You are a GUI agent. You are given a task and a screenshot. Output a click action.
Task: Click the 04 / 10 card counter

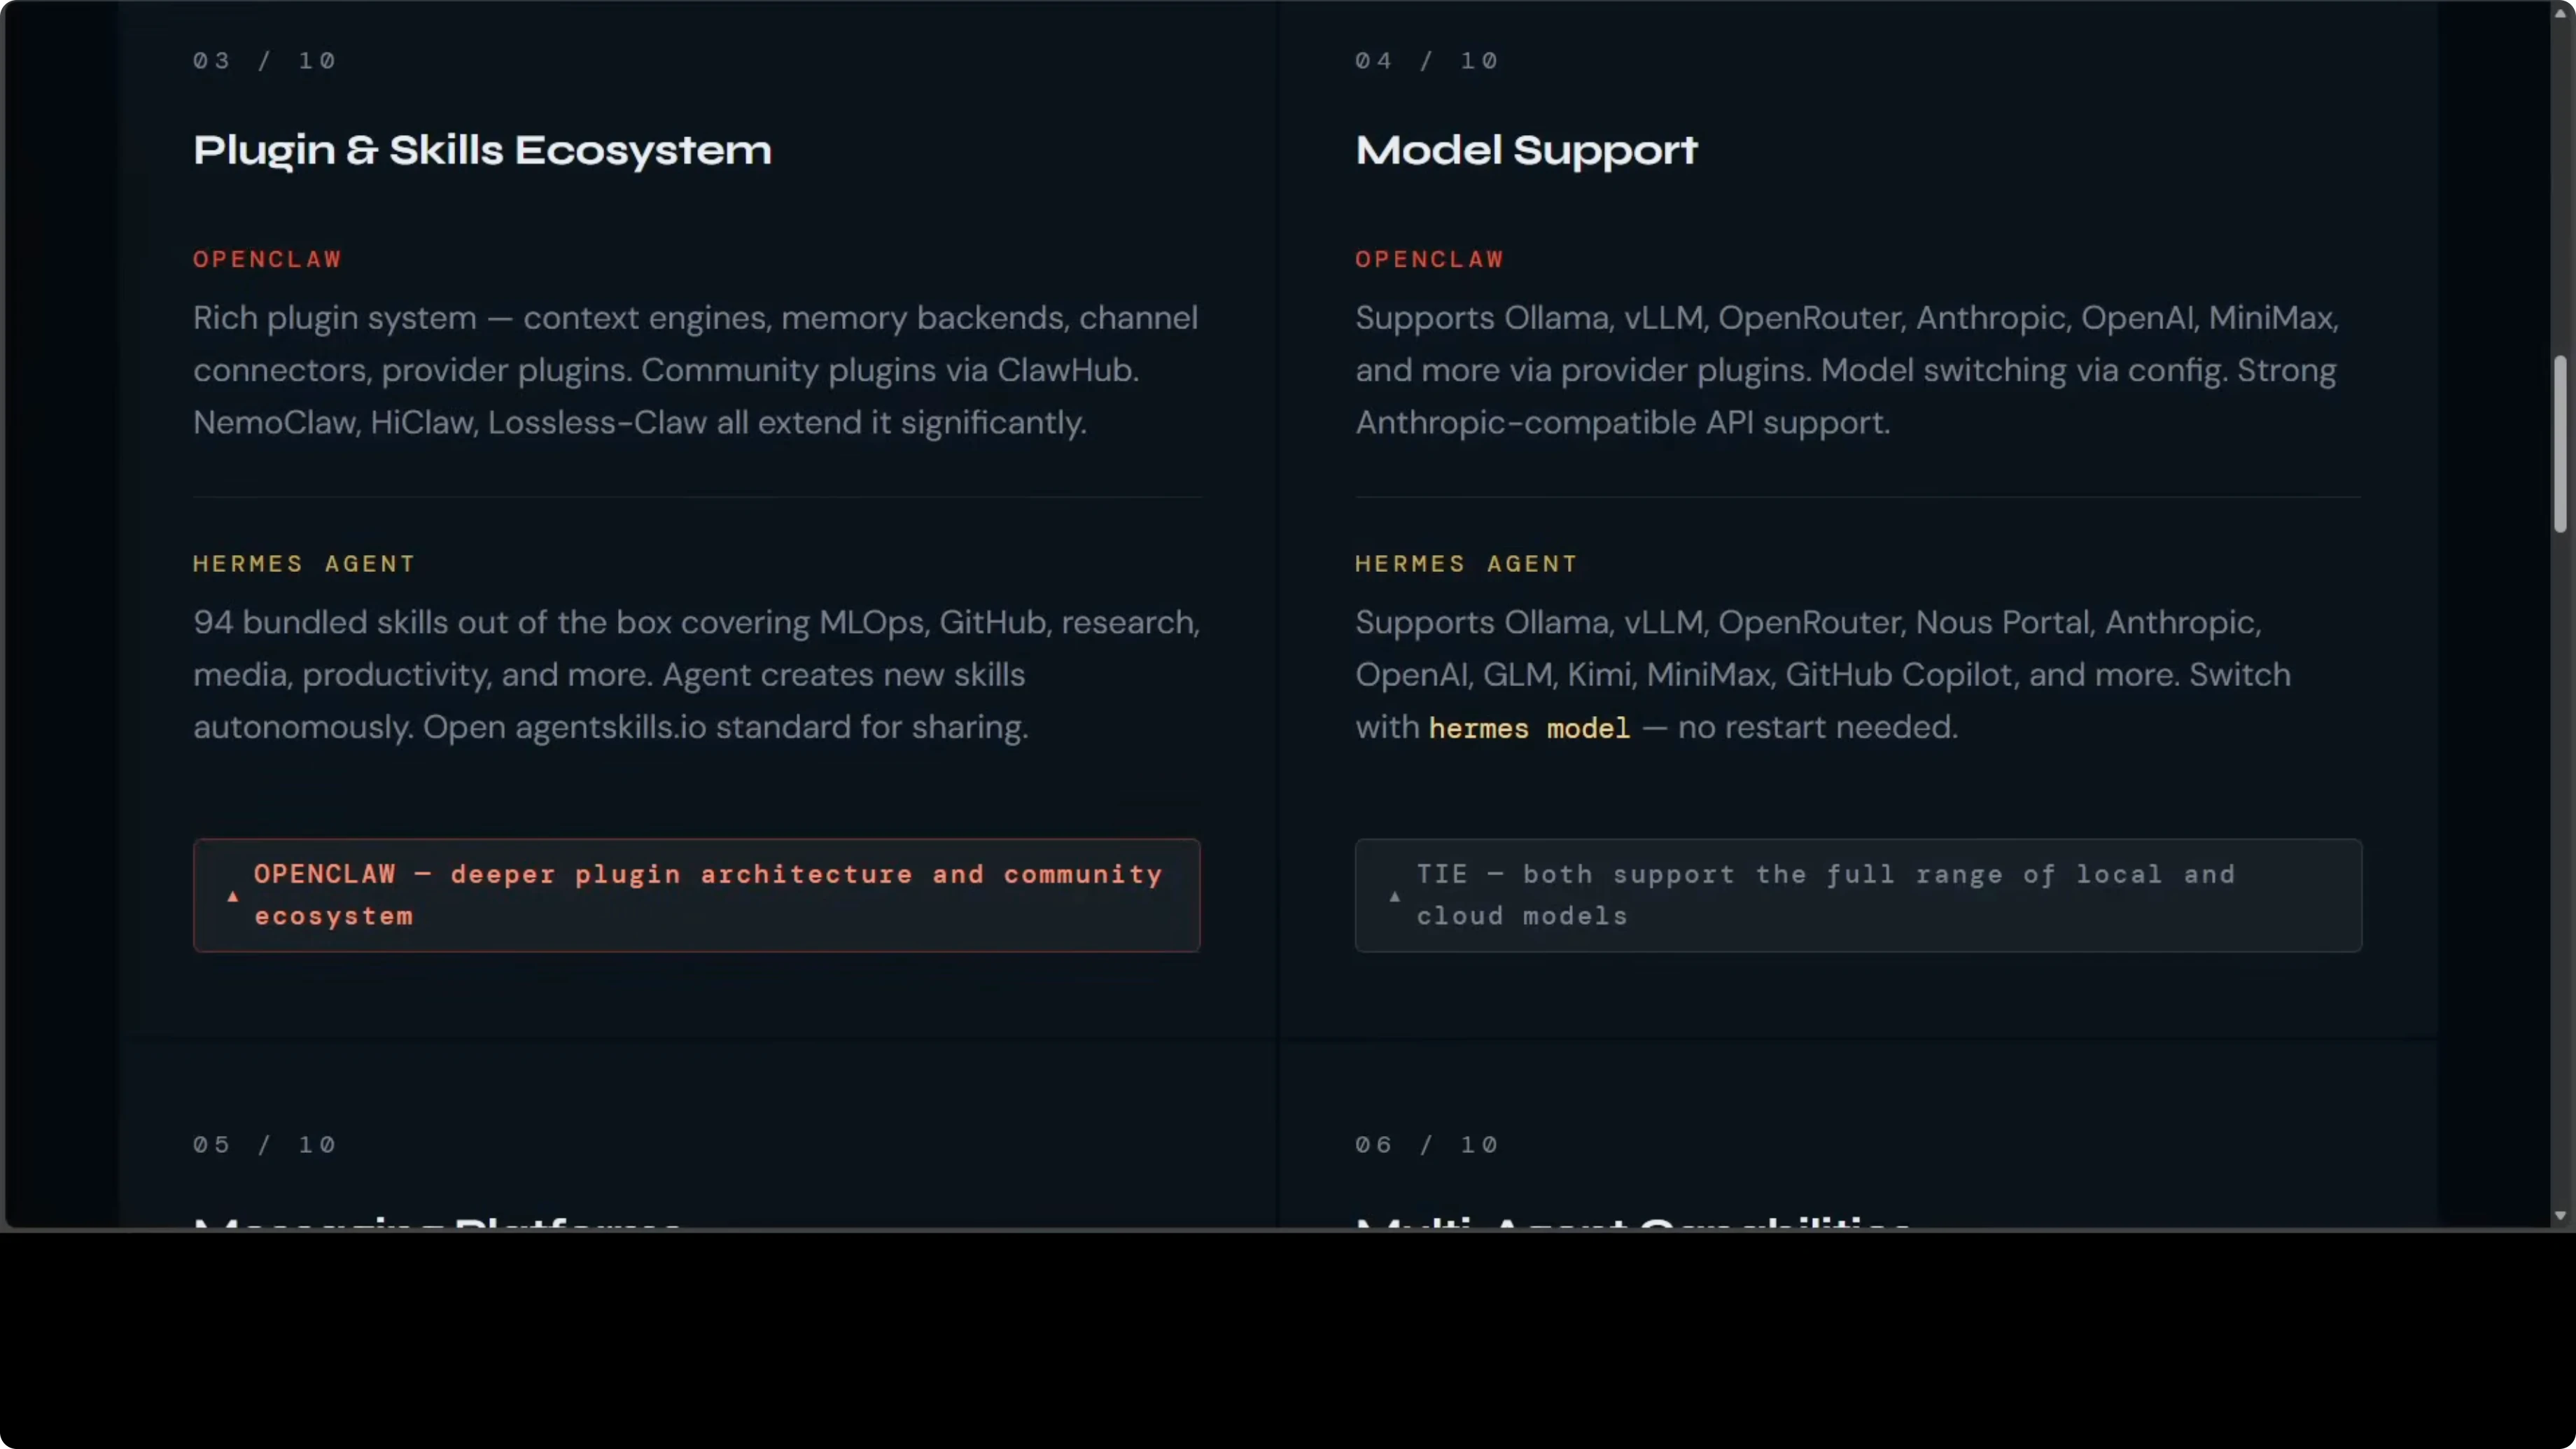tap(1426, 61)
